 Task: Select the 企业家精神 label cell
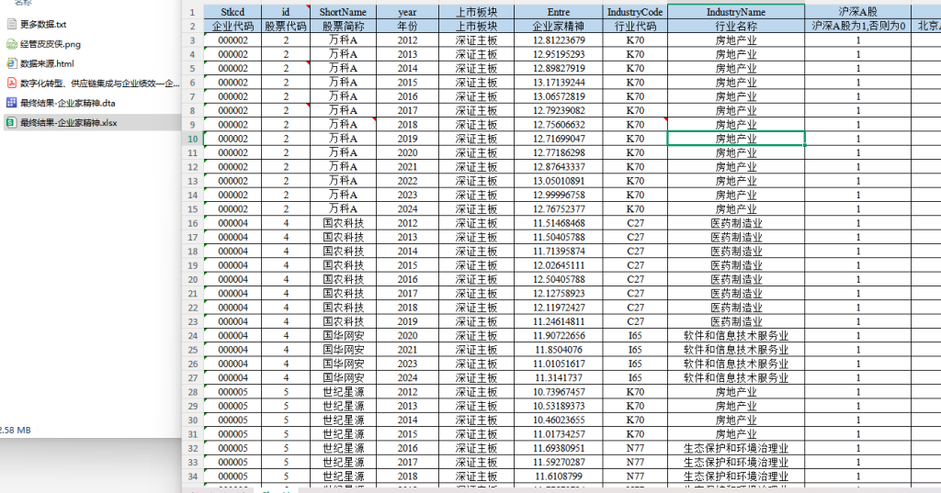point(559,27)
